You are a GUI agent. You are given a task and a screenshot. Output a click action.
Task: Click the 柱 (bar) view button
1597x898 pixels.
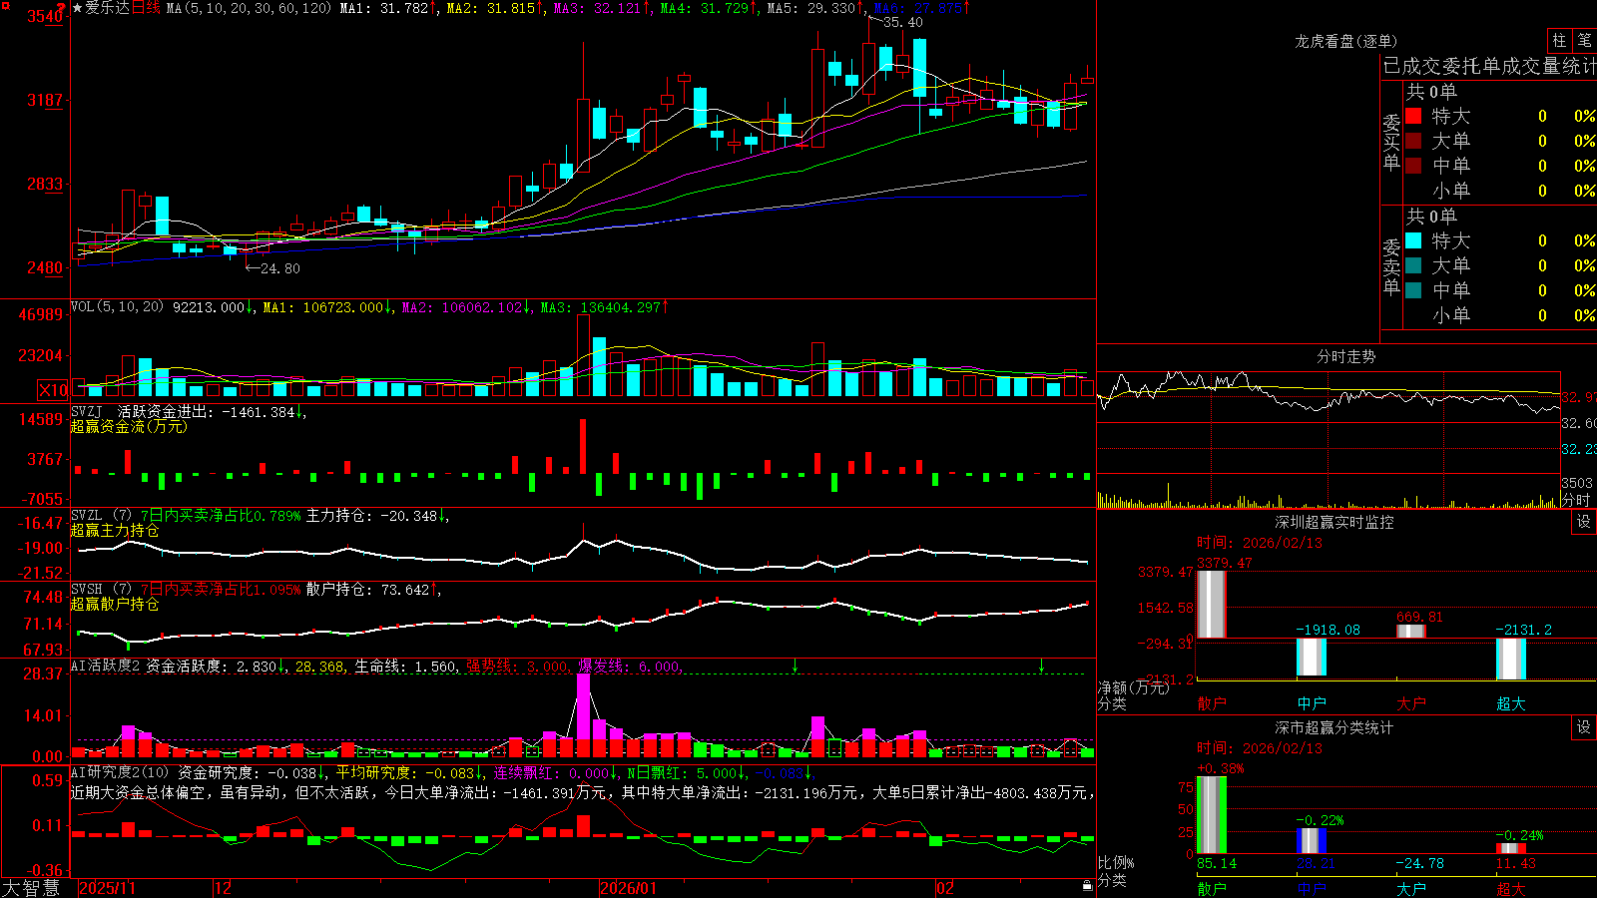pos(1559,40)
